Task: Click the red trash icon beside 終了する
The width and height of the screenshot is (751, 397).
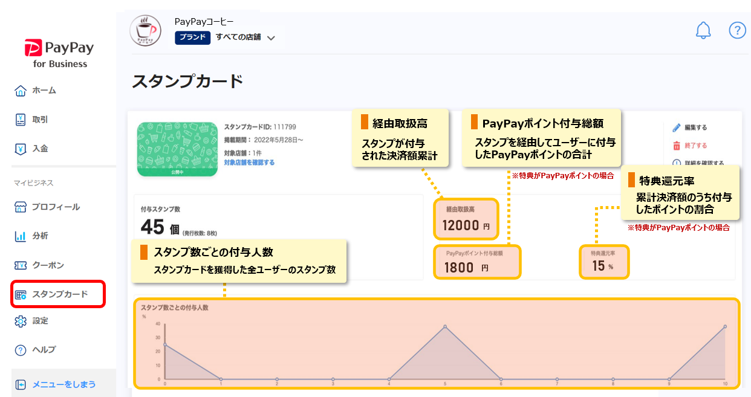Action: [677, 146]
